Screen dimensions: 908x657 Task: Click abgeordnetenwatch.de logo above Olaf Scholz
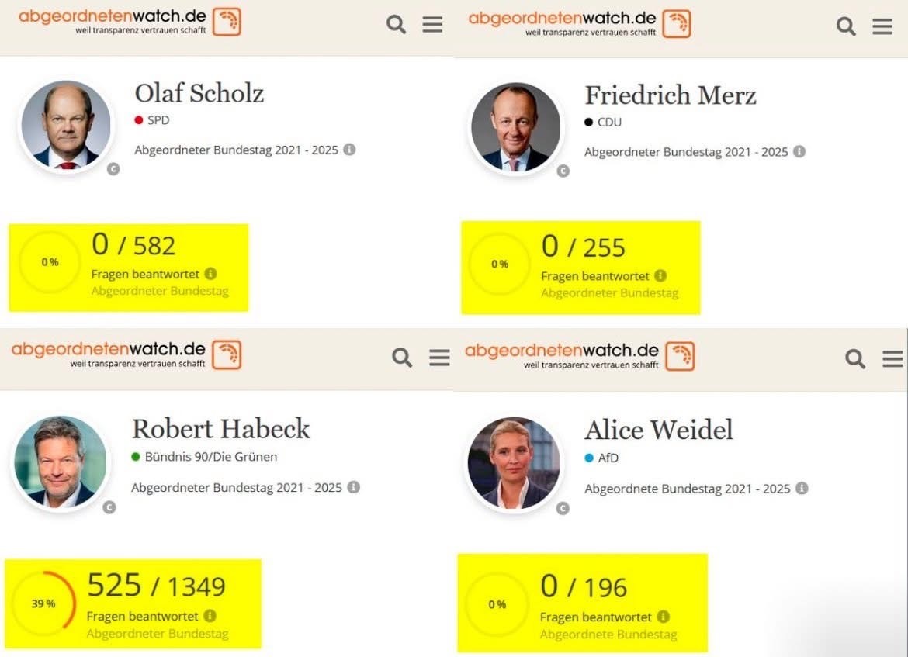pos(130,22)
